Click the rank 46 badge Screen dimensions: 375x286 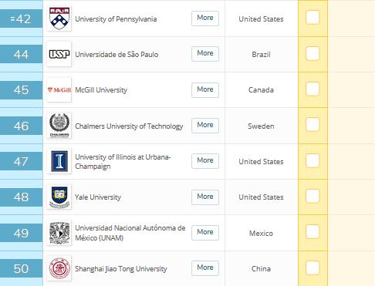click(21, 126)
